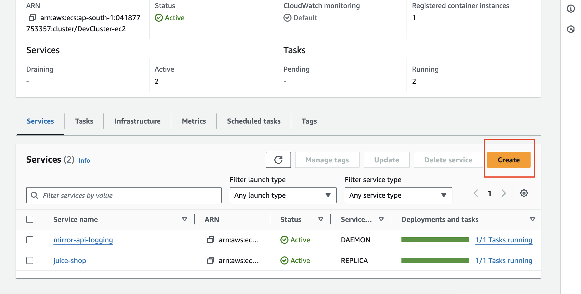The image size is (581, 294).
Task: Sort by the Service name column arrow
Action: tap(185, 219)
